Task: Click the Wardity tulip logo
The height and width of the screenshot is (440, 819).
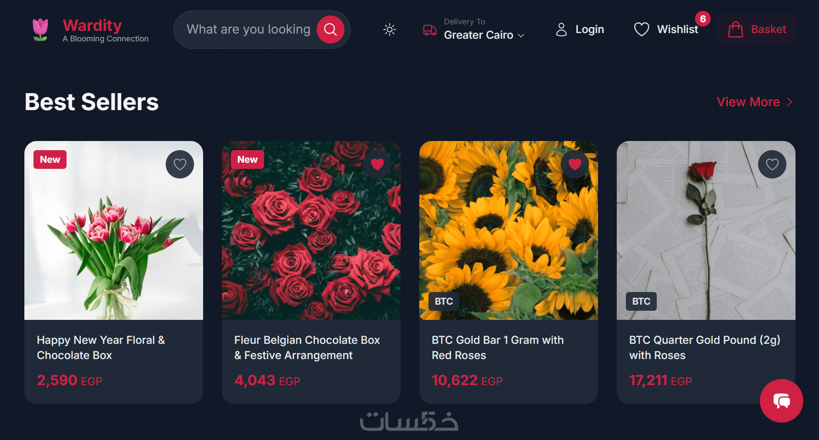Action: (x=40, y=30)
